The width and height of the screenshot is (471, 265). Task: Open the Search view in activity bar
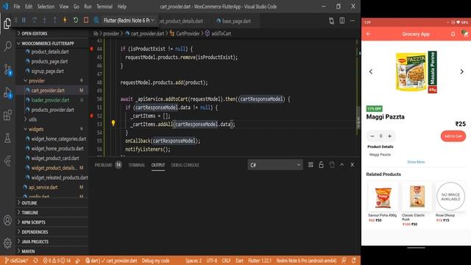(x=7, y=46)
